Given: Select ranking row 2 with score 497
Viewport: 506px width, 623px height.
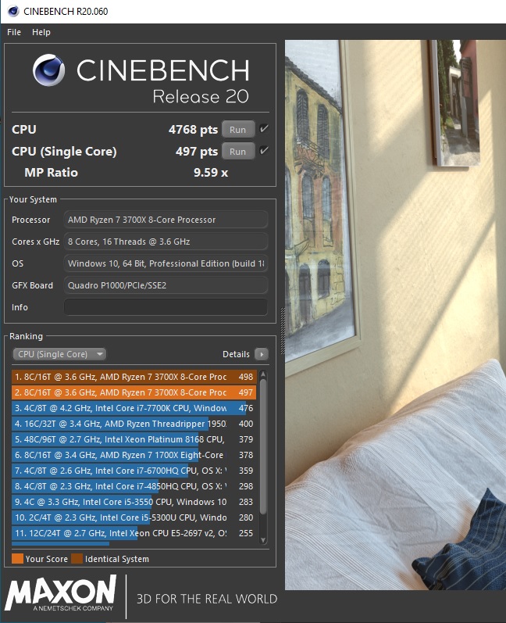Looking at the screenshot, I should pos(134,392).
